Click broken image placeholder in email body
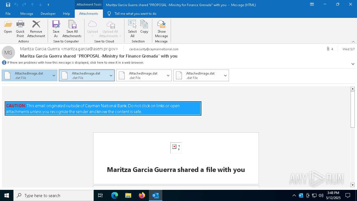This screenshot has width=357, height=201. click(176, 147)
